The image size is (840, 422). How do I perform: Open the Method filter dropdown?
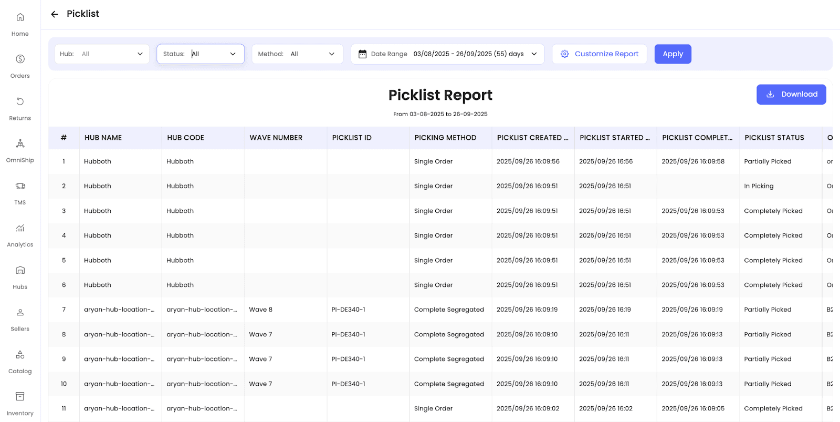click(x=297, y=54)
